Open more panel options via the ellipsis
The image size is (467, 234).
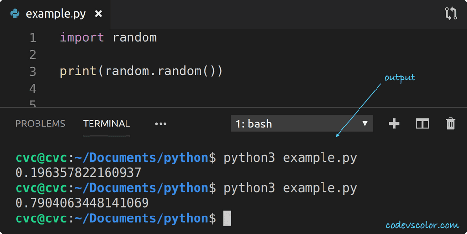click(161, 124)
